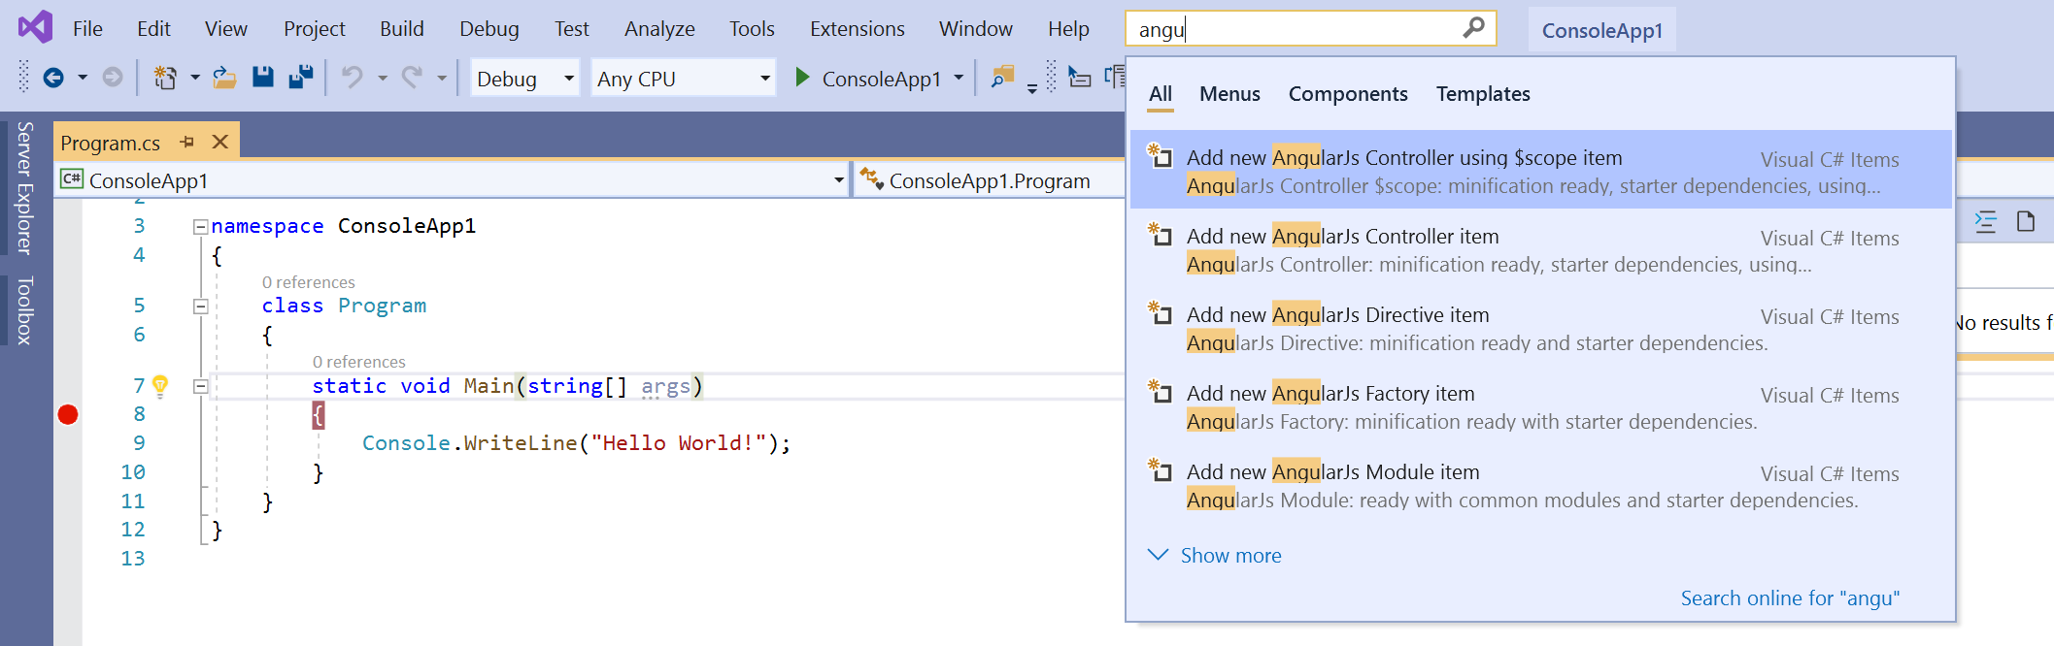Open the Debug configuration dropdown
2054x646 pixels.
point(524,78)
